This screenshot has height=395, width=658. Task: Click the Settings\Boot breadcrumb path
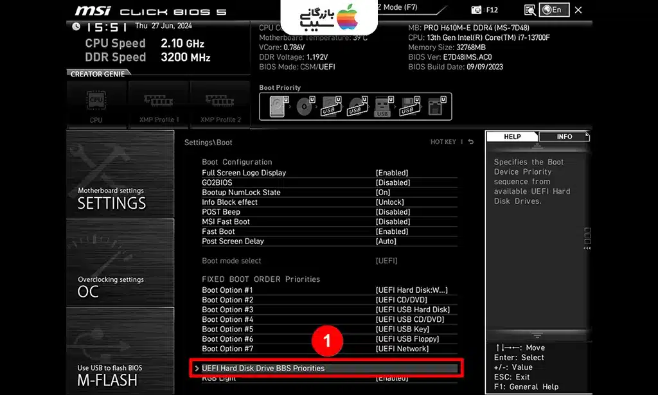tap(208, 142)
